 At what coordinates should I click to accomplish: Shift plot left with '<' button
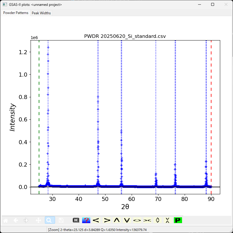point(96,220)
